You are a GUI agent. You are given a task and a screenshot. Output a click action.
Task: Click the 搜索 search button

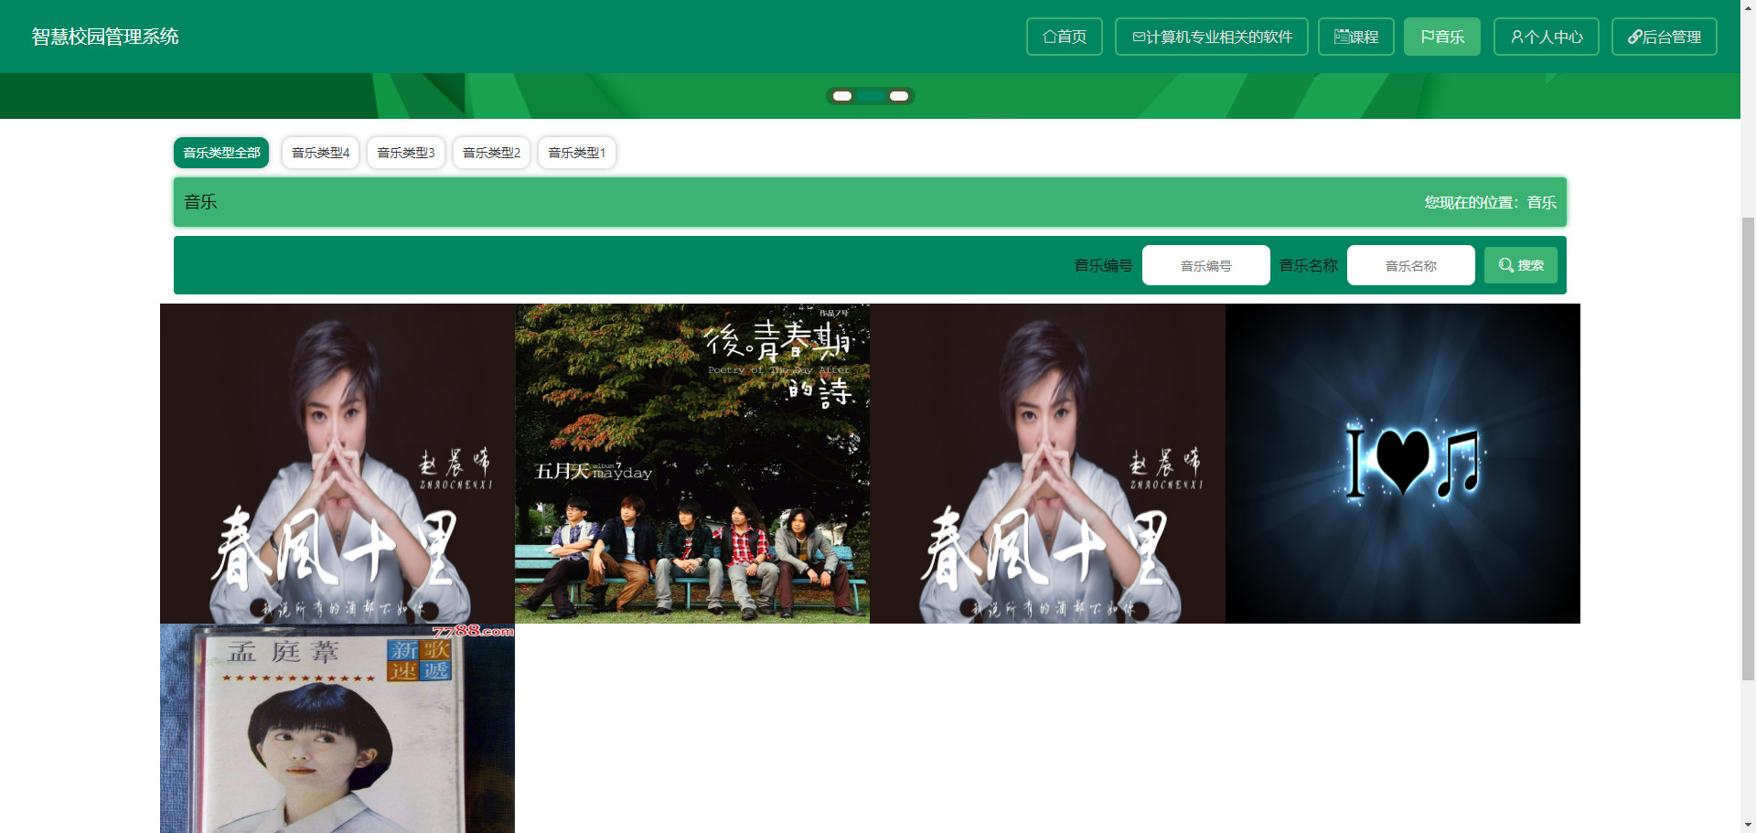tap(1520, 265)
